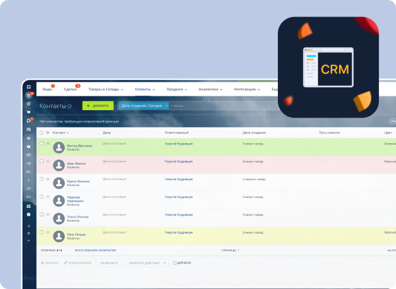Open row actions menu for Виктор Викторов
The image size is (396, 289).
click(x=48, y=143)
